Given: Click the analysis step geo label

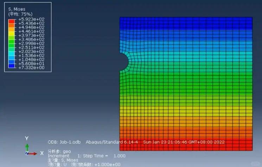Looking at the screenshot, I should pyautogui.click(x=59, y=151).
